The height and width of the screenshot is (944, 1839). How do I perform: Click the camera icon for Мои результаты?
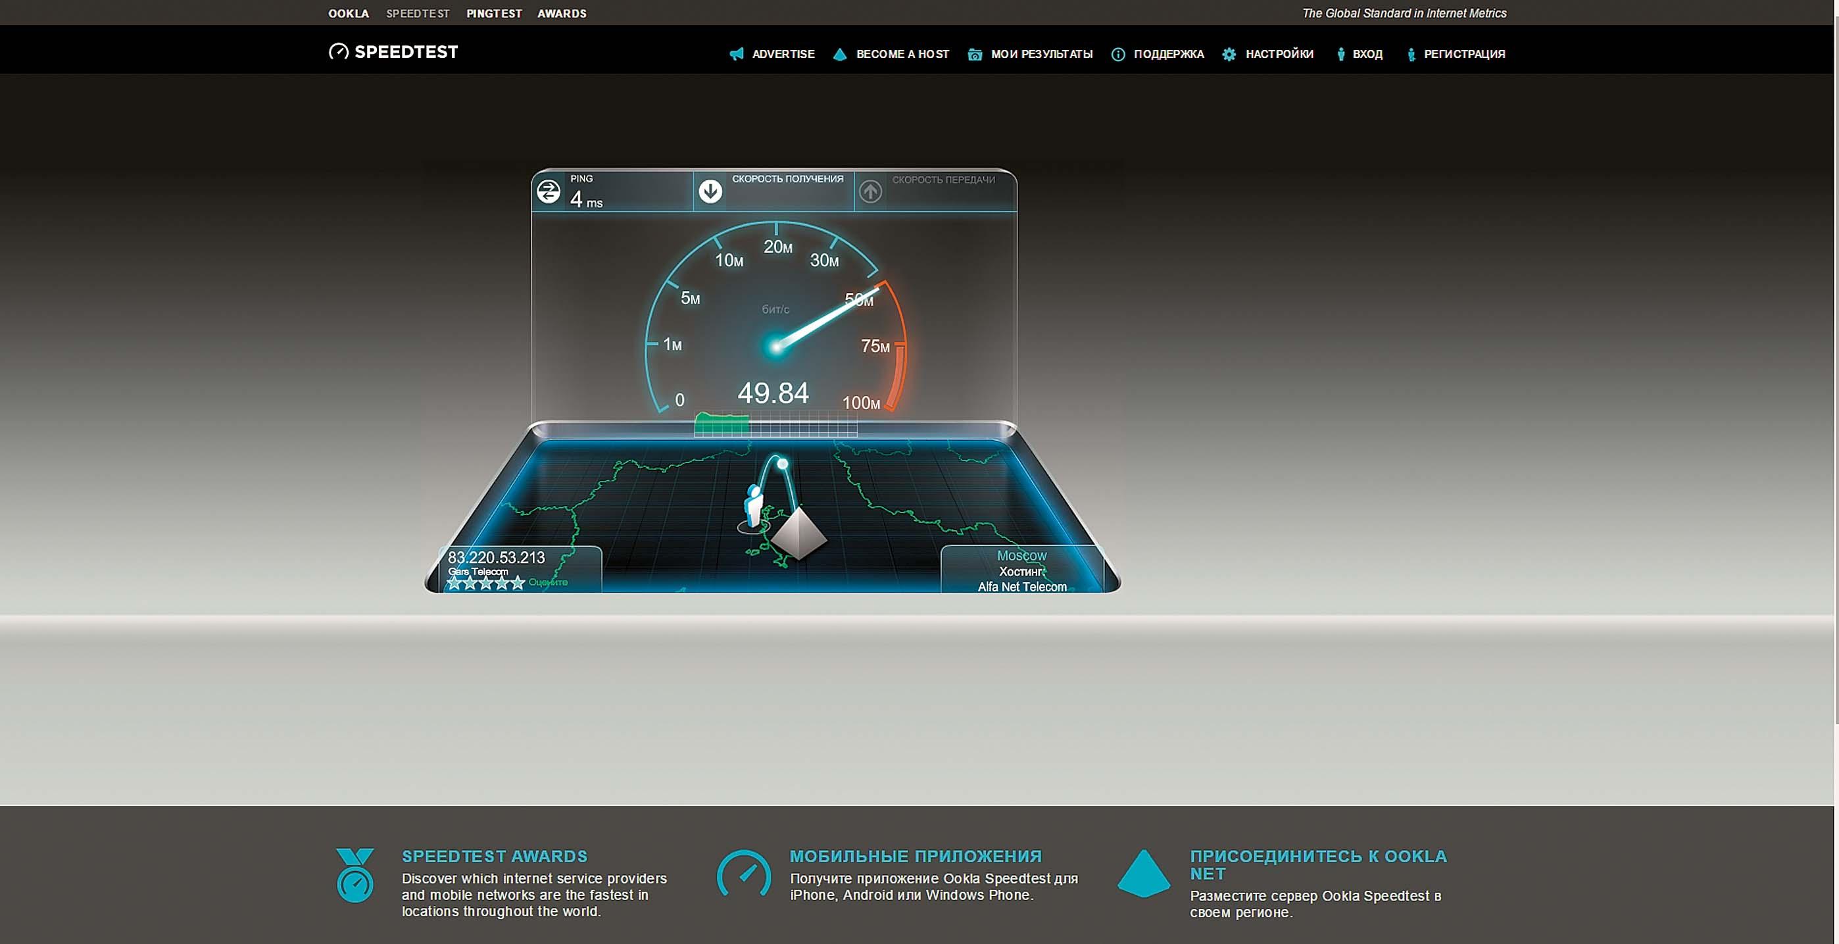(975, 54)
